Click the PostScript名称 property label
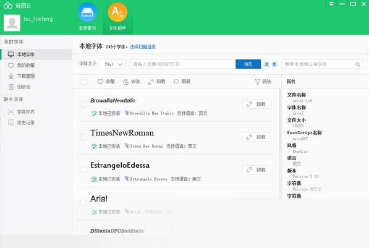Image resolution: width=369 pixels, height=248 pixels. click(304, 132)
